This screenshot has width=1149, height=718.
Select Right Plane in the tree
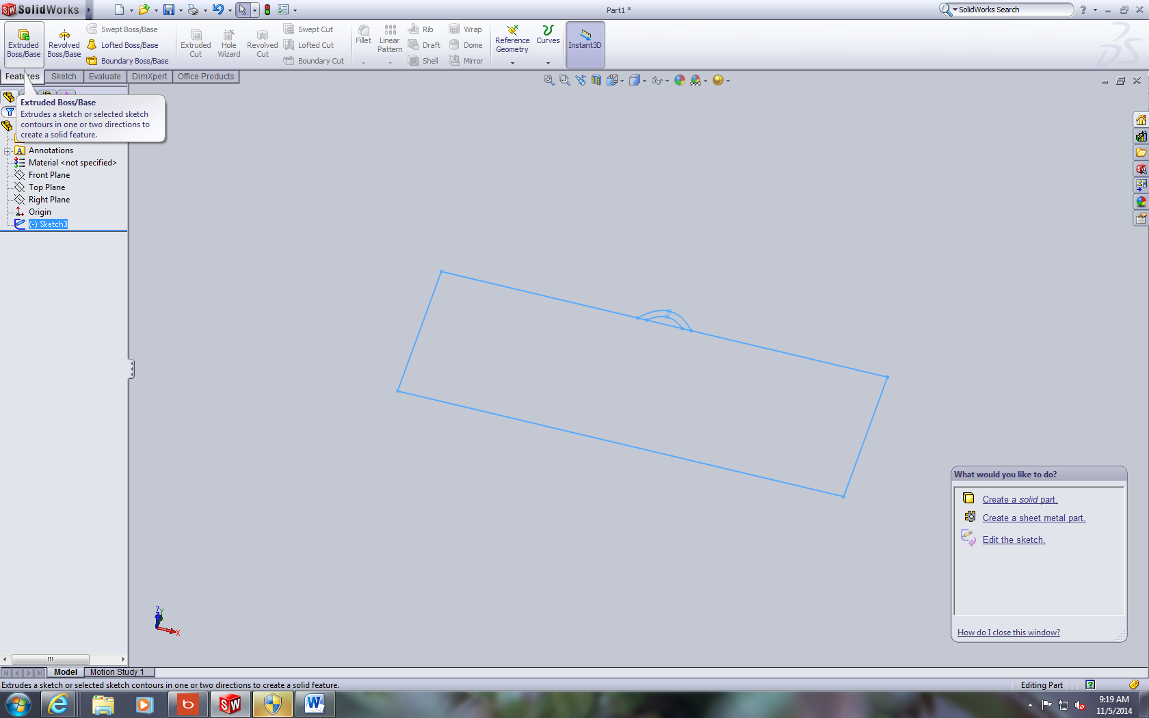[x=49, y=200]
